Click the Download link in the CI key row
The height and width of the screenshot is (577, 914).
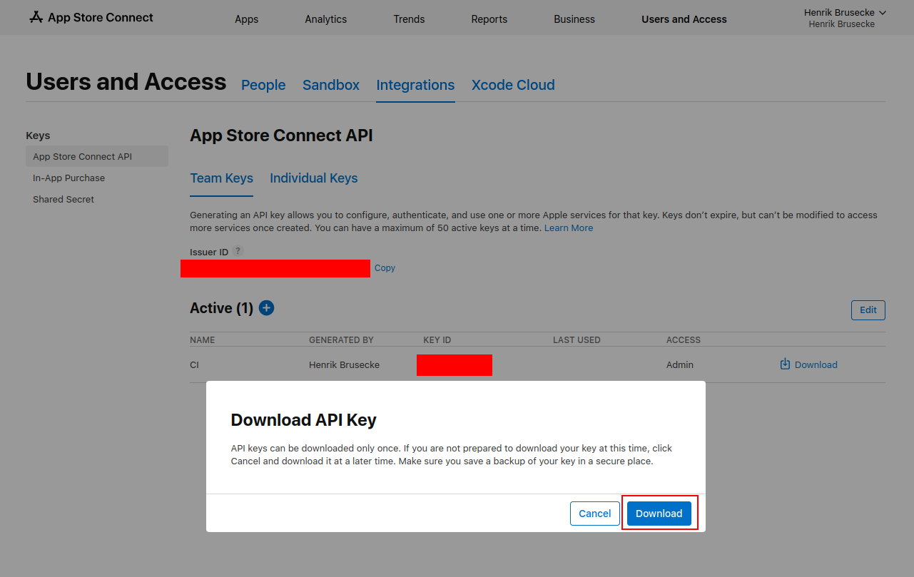[x=808, y=364]
